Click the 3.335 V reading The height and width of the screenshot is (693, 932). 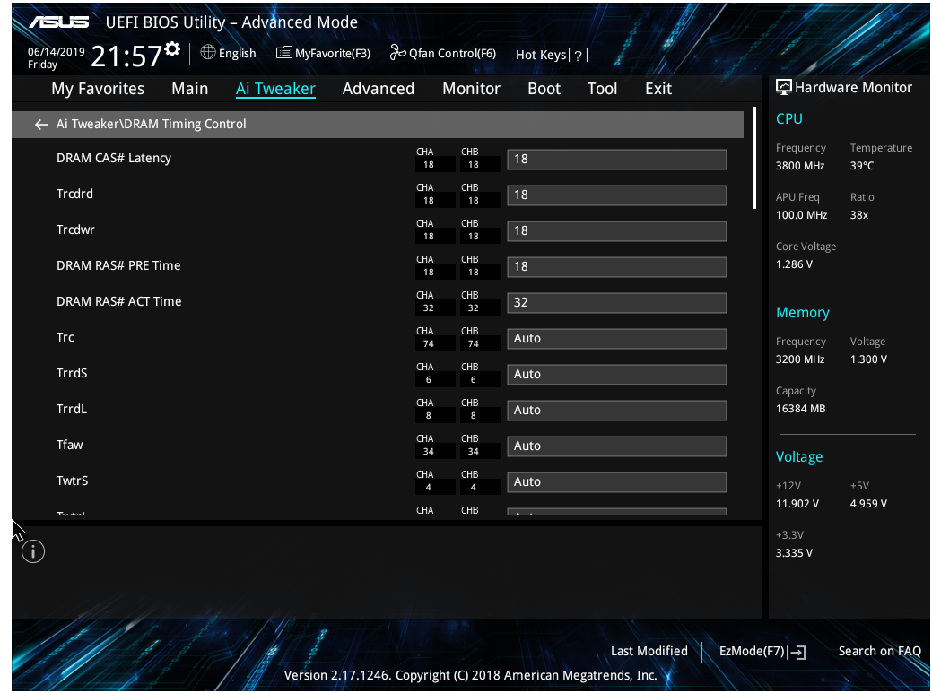794,553
